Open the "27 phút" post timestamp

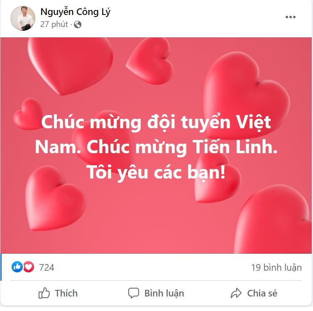coord(54,24)
